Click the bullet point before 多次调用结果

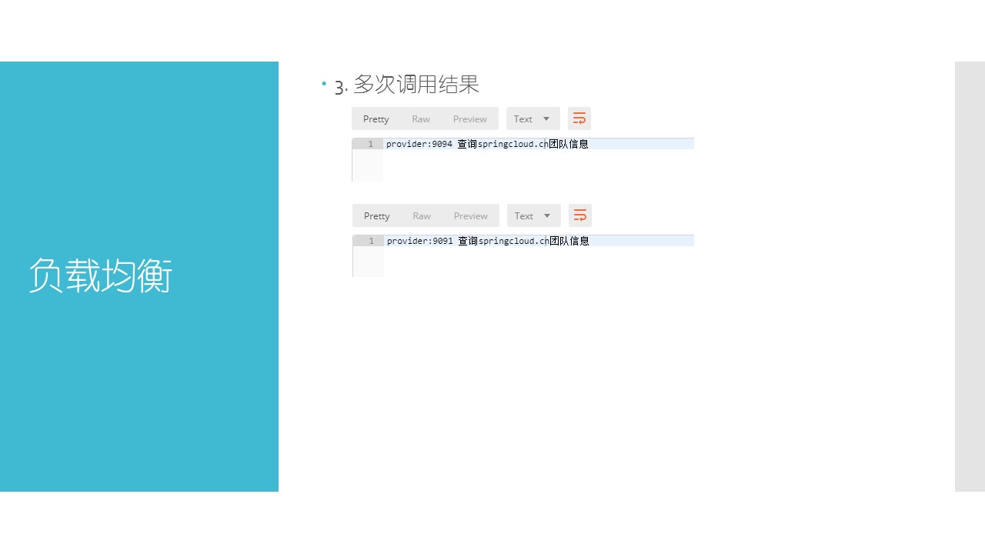324,82
